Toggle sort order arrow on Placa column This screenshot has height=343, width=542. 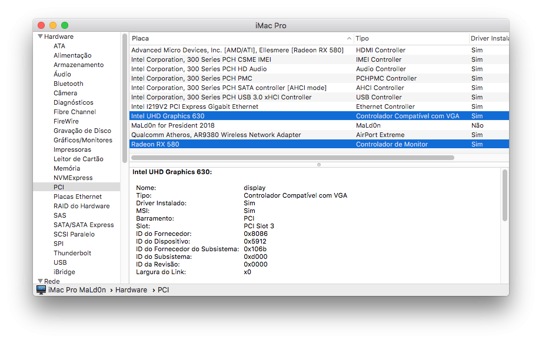[x=349, y=38]
